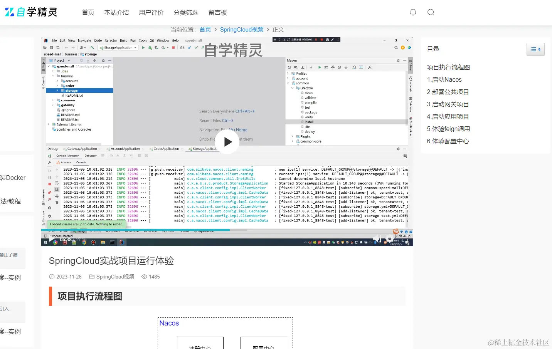
Task: Open the sidebar link ending in Docker
Action: click(x=13, y=178)
